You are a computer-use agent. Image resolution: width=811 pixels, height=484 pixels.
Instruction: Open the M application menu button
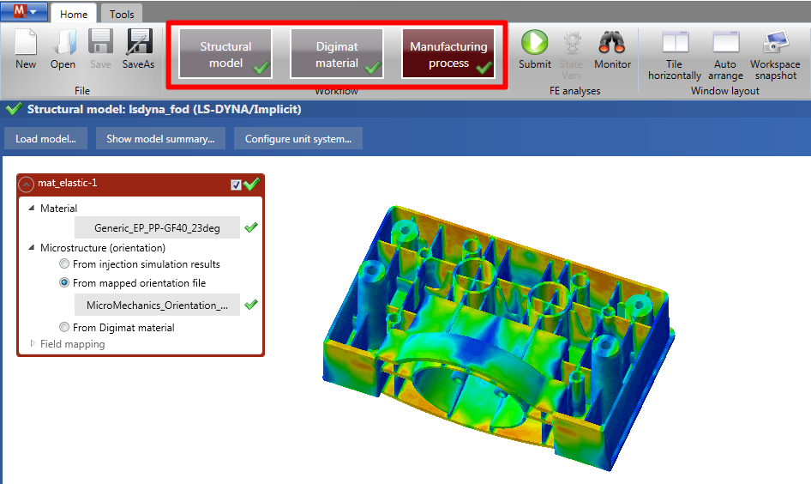[x=24, y=11]
